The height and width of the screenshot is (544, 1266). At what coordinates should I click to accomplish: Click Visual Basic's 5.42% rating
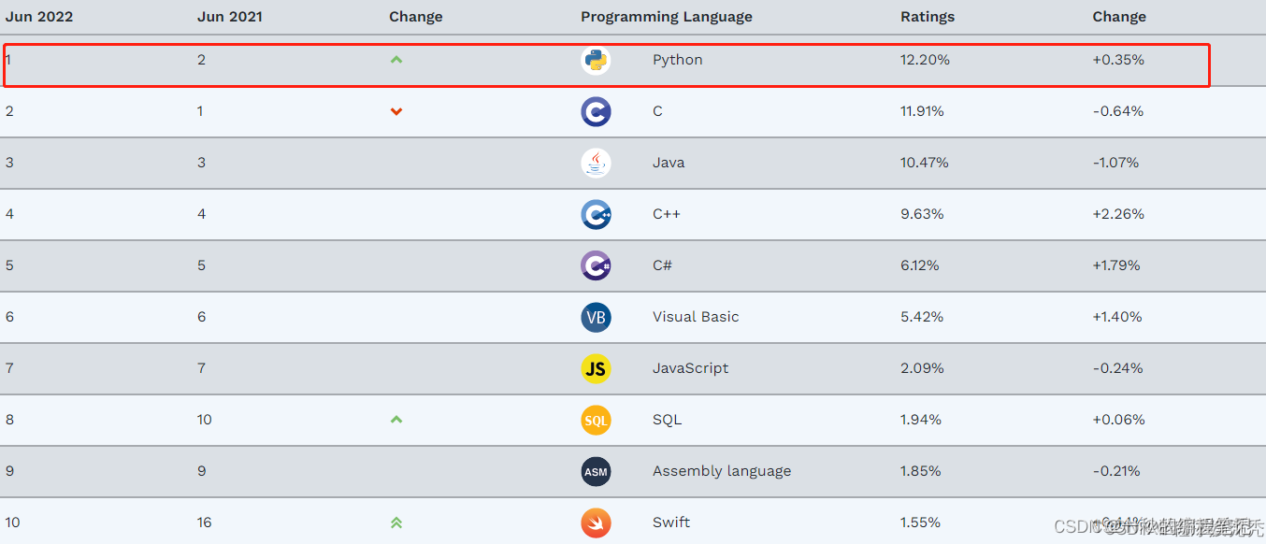point(921,317)
